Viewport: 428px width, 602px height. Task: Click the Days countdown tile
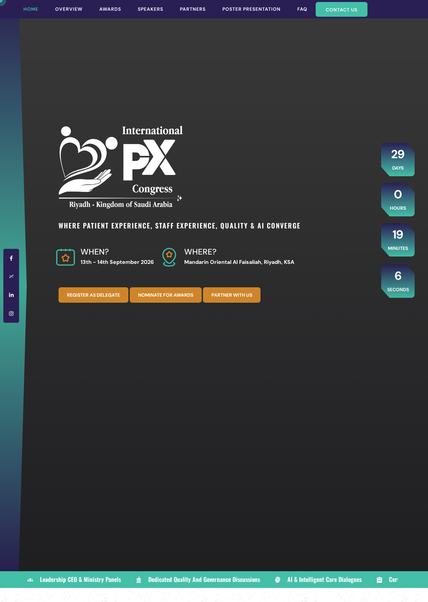point(398,160)
